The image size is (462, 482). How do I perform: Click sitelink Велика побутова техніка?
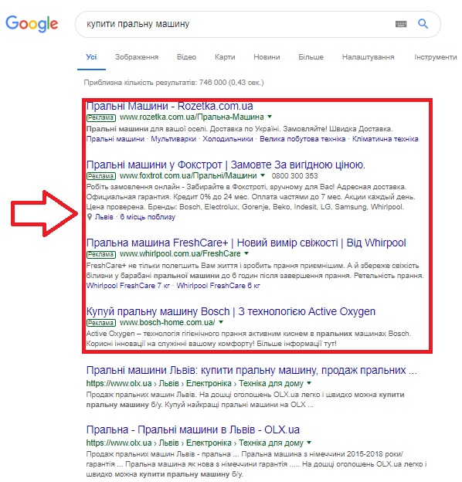tap(303, 139)
